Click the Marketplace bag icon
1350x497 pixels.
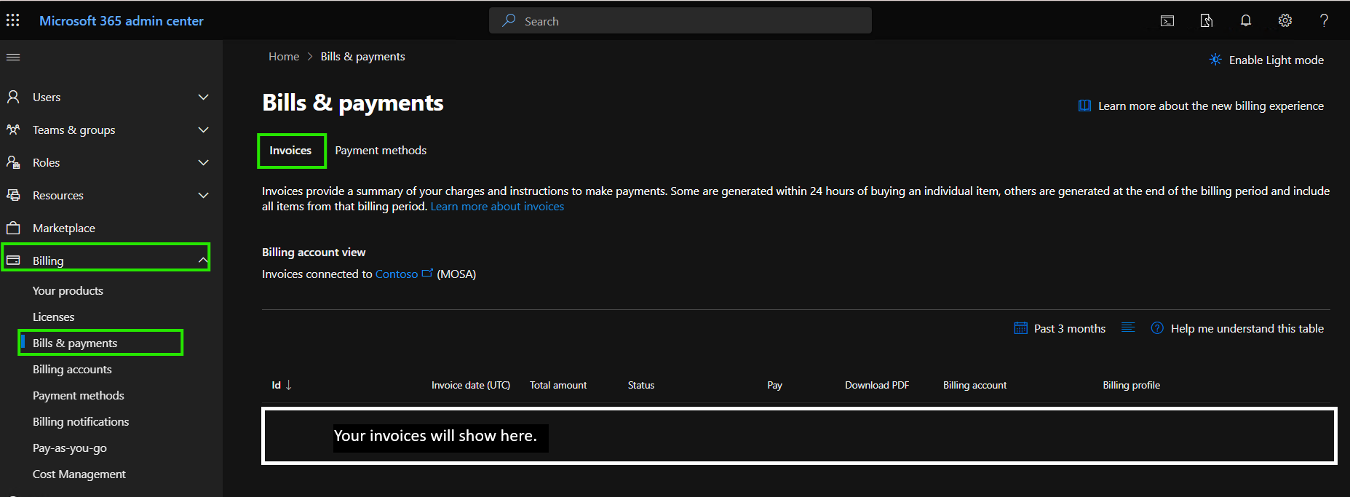(13, 228)
